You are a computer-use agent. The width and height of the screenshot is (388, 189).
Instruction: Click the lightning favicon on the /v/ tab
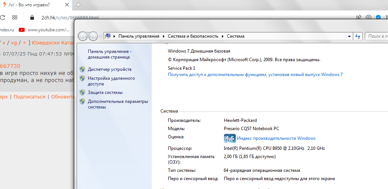pyautogui.click(x=4, y=4)
